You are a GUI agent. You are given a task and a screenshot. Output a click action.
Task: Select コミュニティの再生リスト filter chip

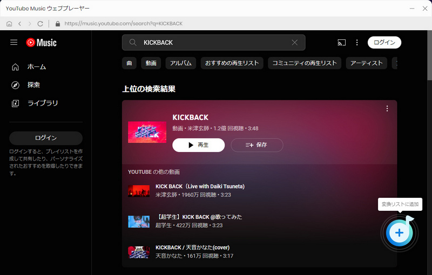click(x=305, y=63)
